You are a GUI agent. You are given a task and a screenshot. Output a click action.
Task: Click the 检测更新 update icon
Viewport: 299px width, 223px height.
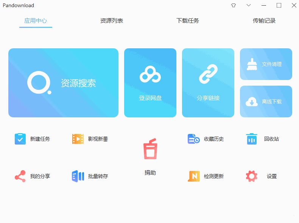tap(194, 176)
